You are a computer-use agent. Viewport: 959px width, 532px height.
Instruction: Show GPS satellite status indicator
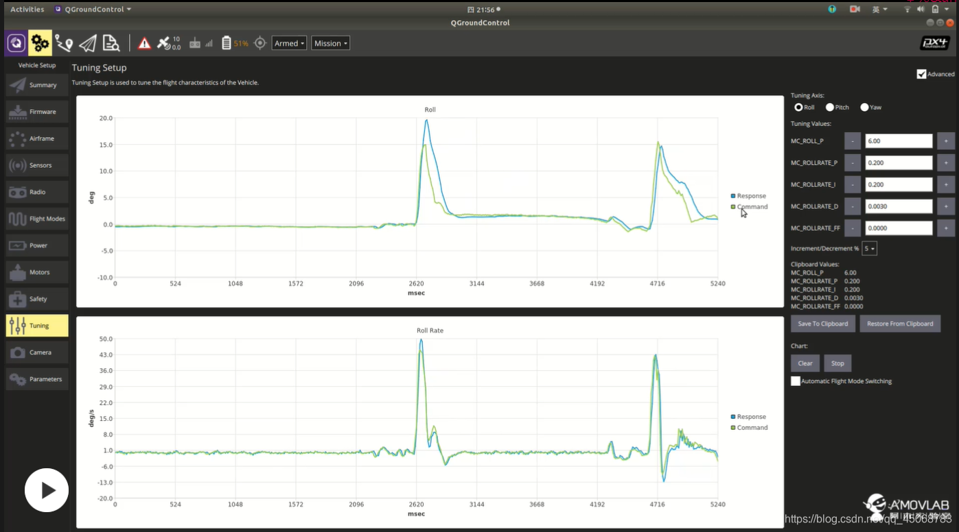[x=169, y=43]
